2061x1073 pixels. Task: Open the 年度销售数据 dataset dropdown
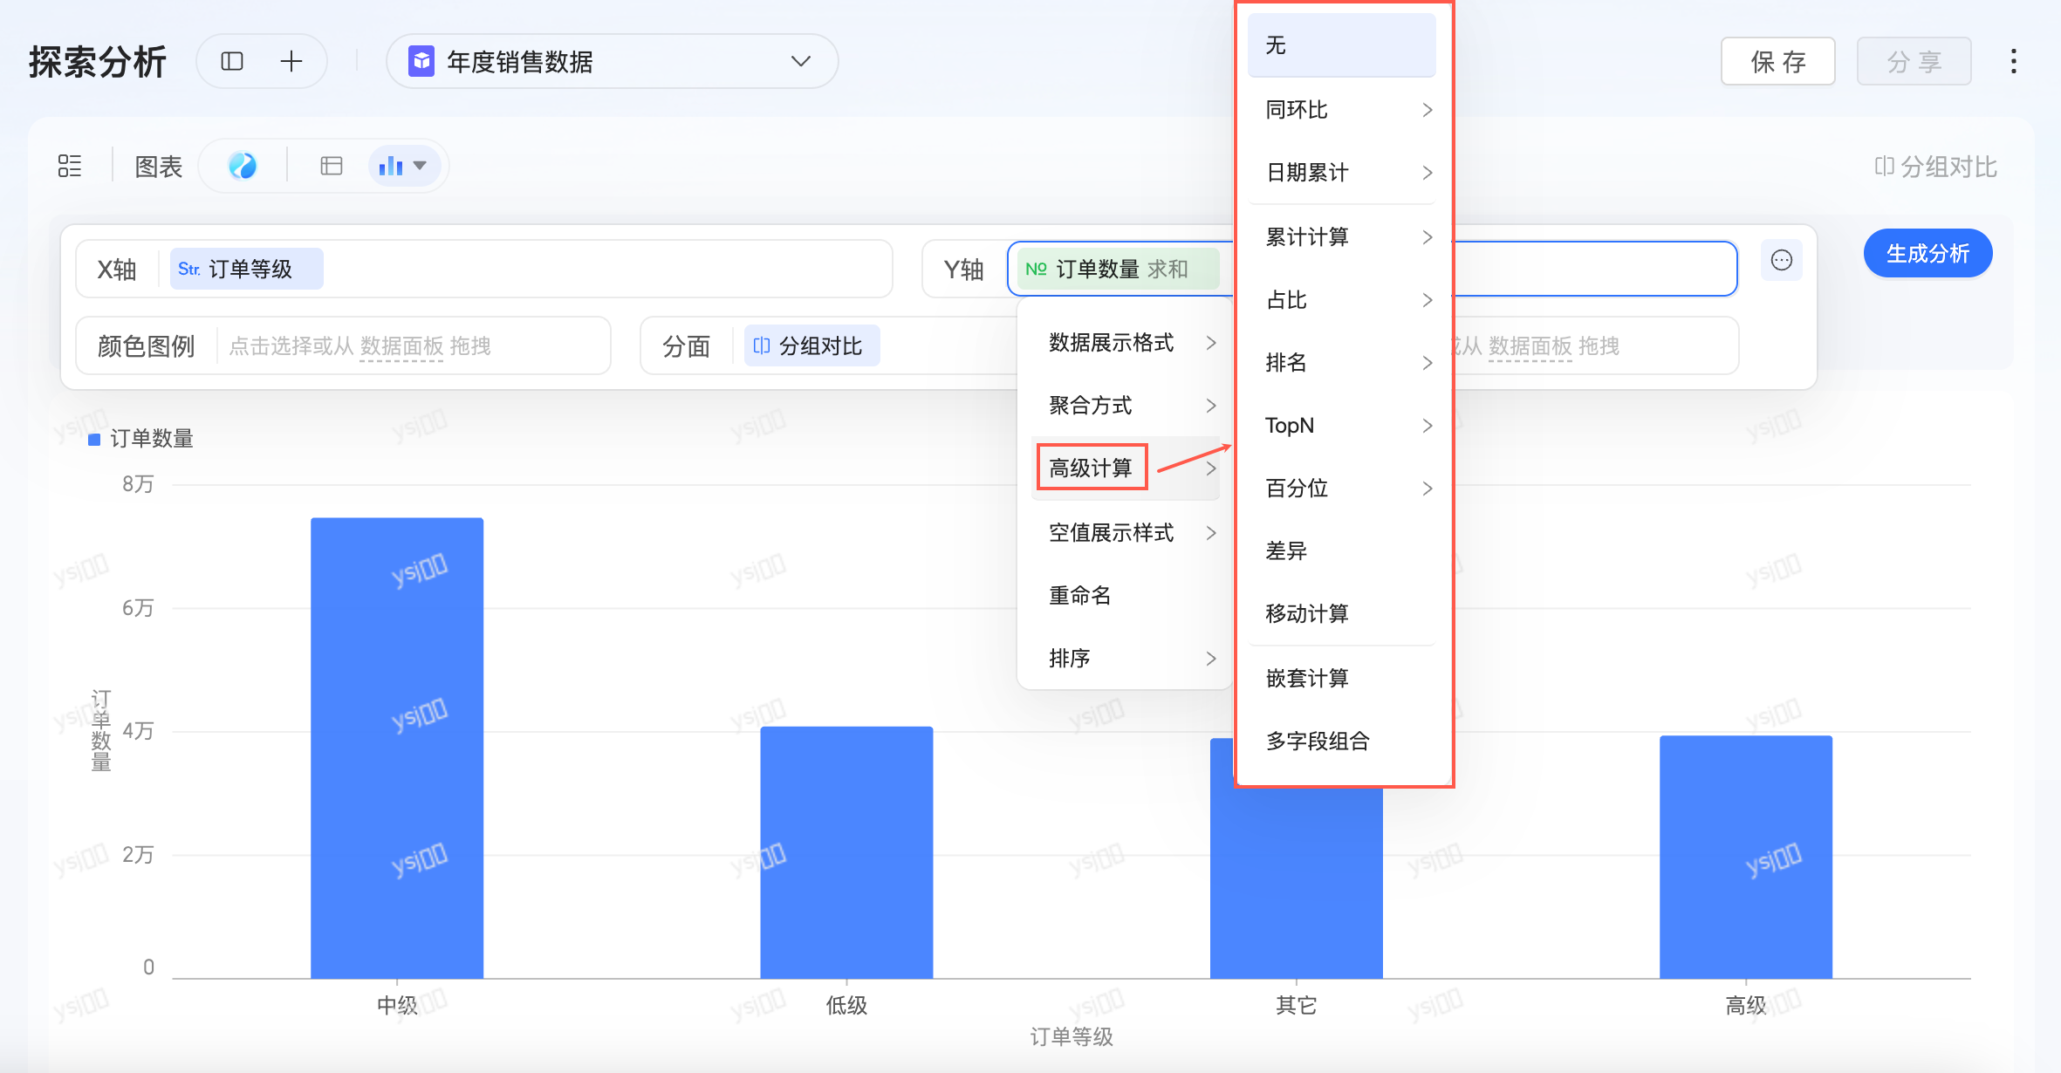coord(611,61)
